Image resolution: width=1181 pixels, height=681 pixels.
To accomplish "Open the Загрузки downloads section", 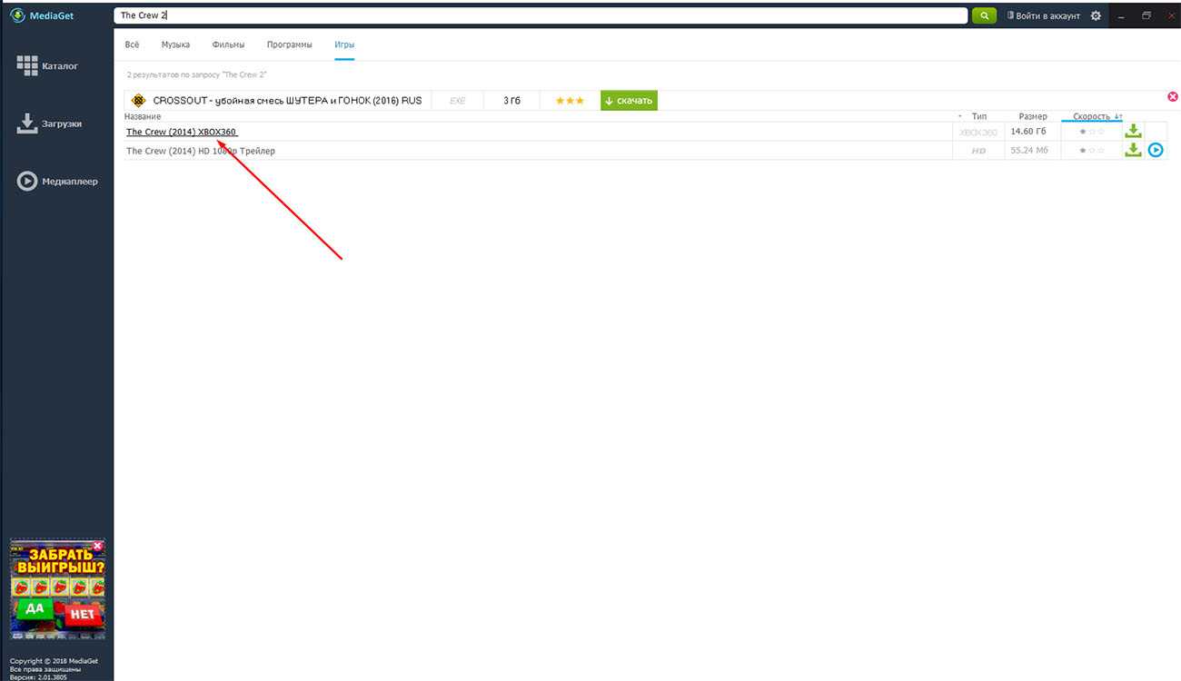I will pos(50,123).
